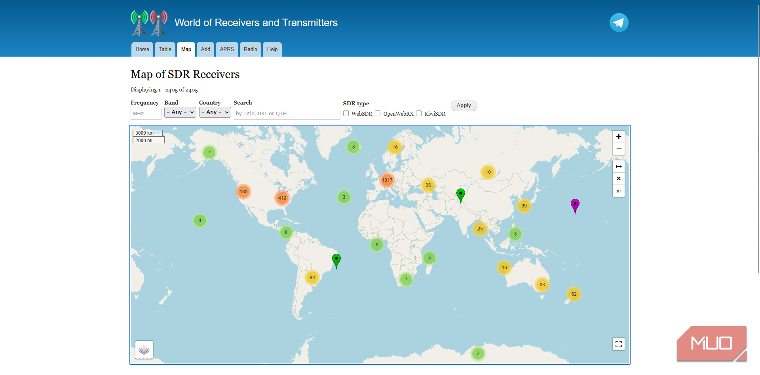Enable the OpenWebRX checkbox

378,113
